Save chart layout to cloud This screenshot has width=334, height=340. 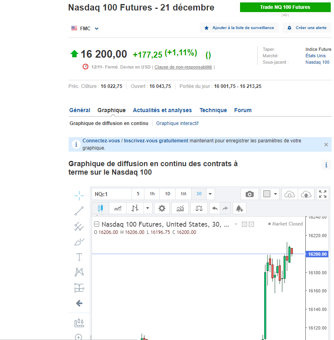(x=306, y=194)
